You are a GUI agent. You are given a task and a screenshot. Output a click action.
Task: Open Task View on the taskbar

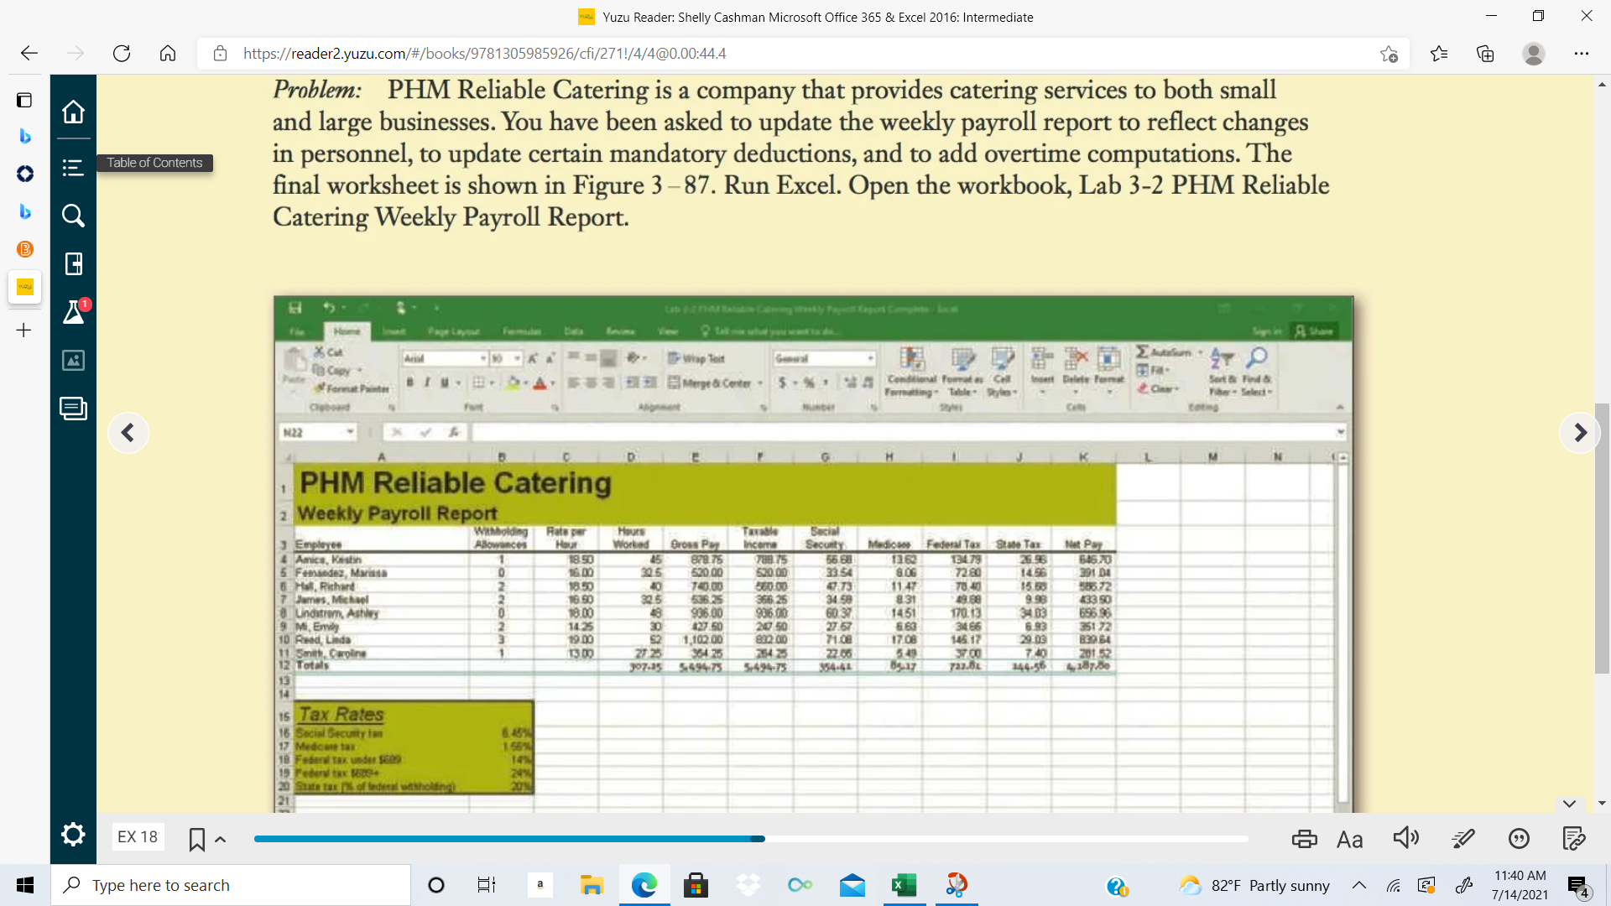point(487,885)
